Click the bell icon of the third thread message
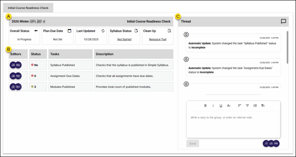Screen dimensions: 296x157 (x=186, y=84)
